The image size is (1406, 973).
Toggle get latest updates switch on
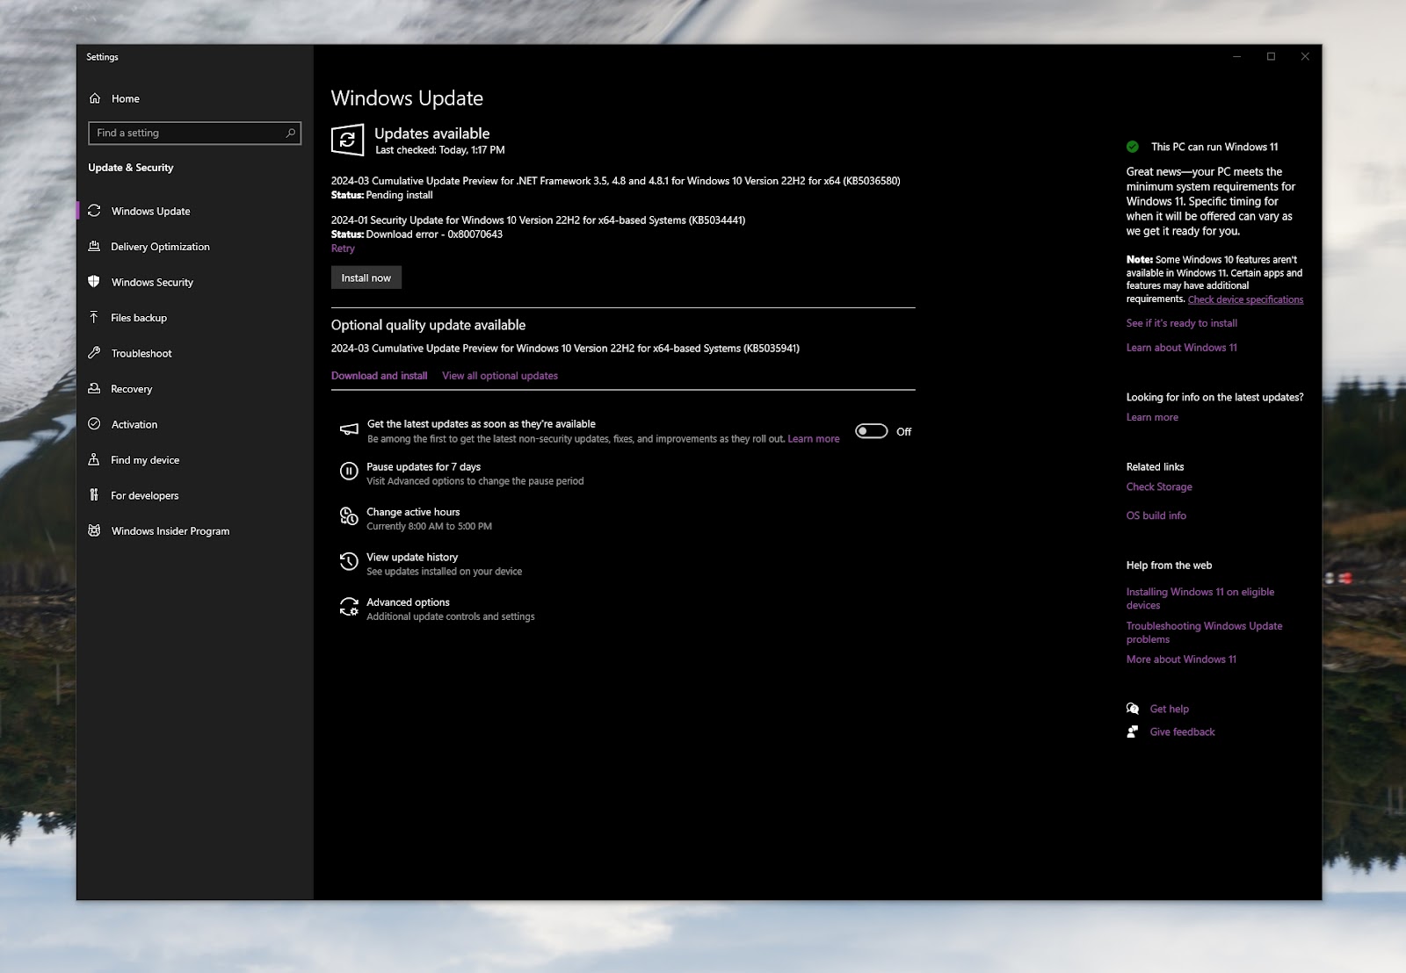click(x=871, y=431)
